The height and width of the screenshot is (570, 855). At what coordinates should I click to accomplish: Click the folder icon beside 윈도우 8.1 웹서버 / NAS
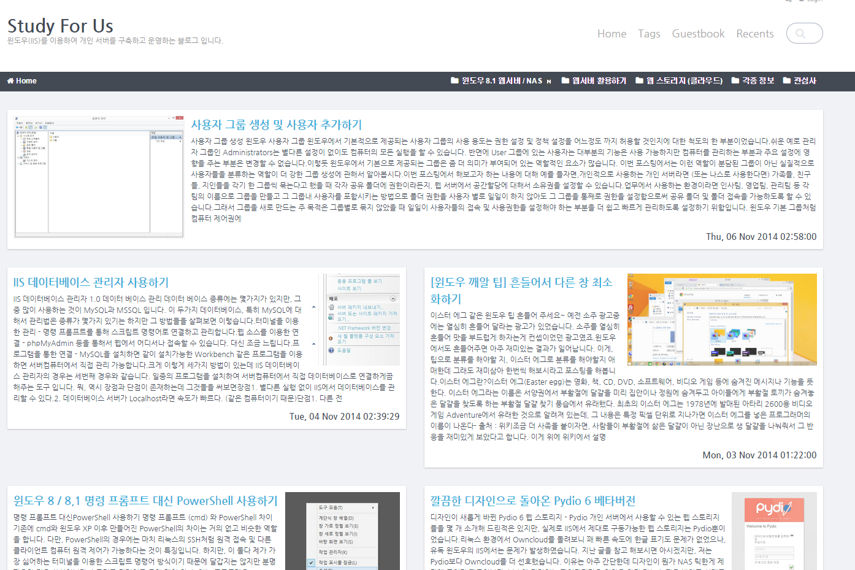454,80
